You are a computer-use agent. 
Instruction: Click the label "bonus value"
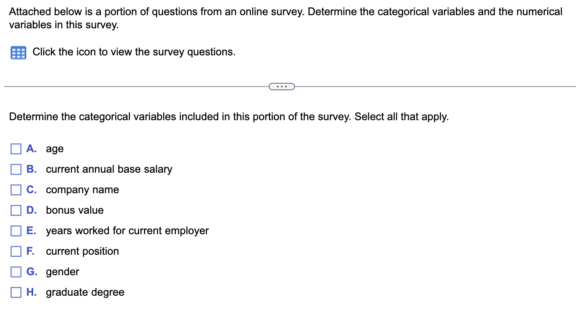click(x=75, y=210)
